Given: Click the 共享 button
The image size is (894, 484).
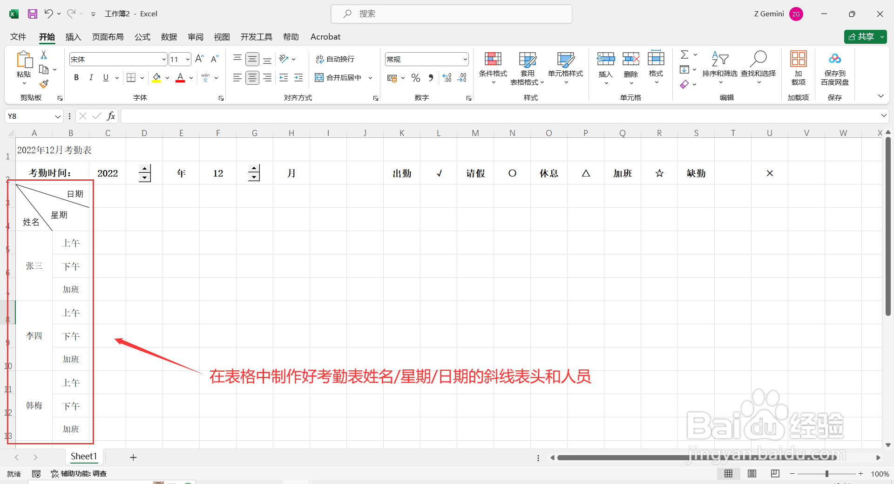Looking at the screenshot, I should [865, 37].
